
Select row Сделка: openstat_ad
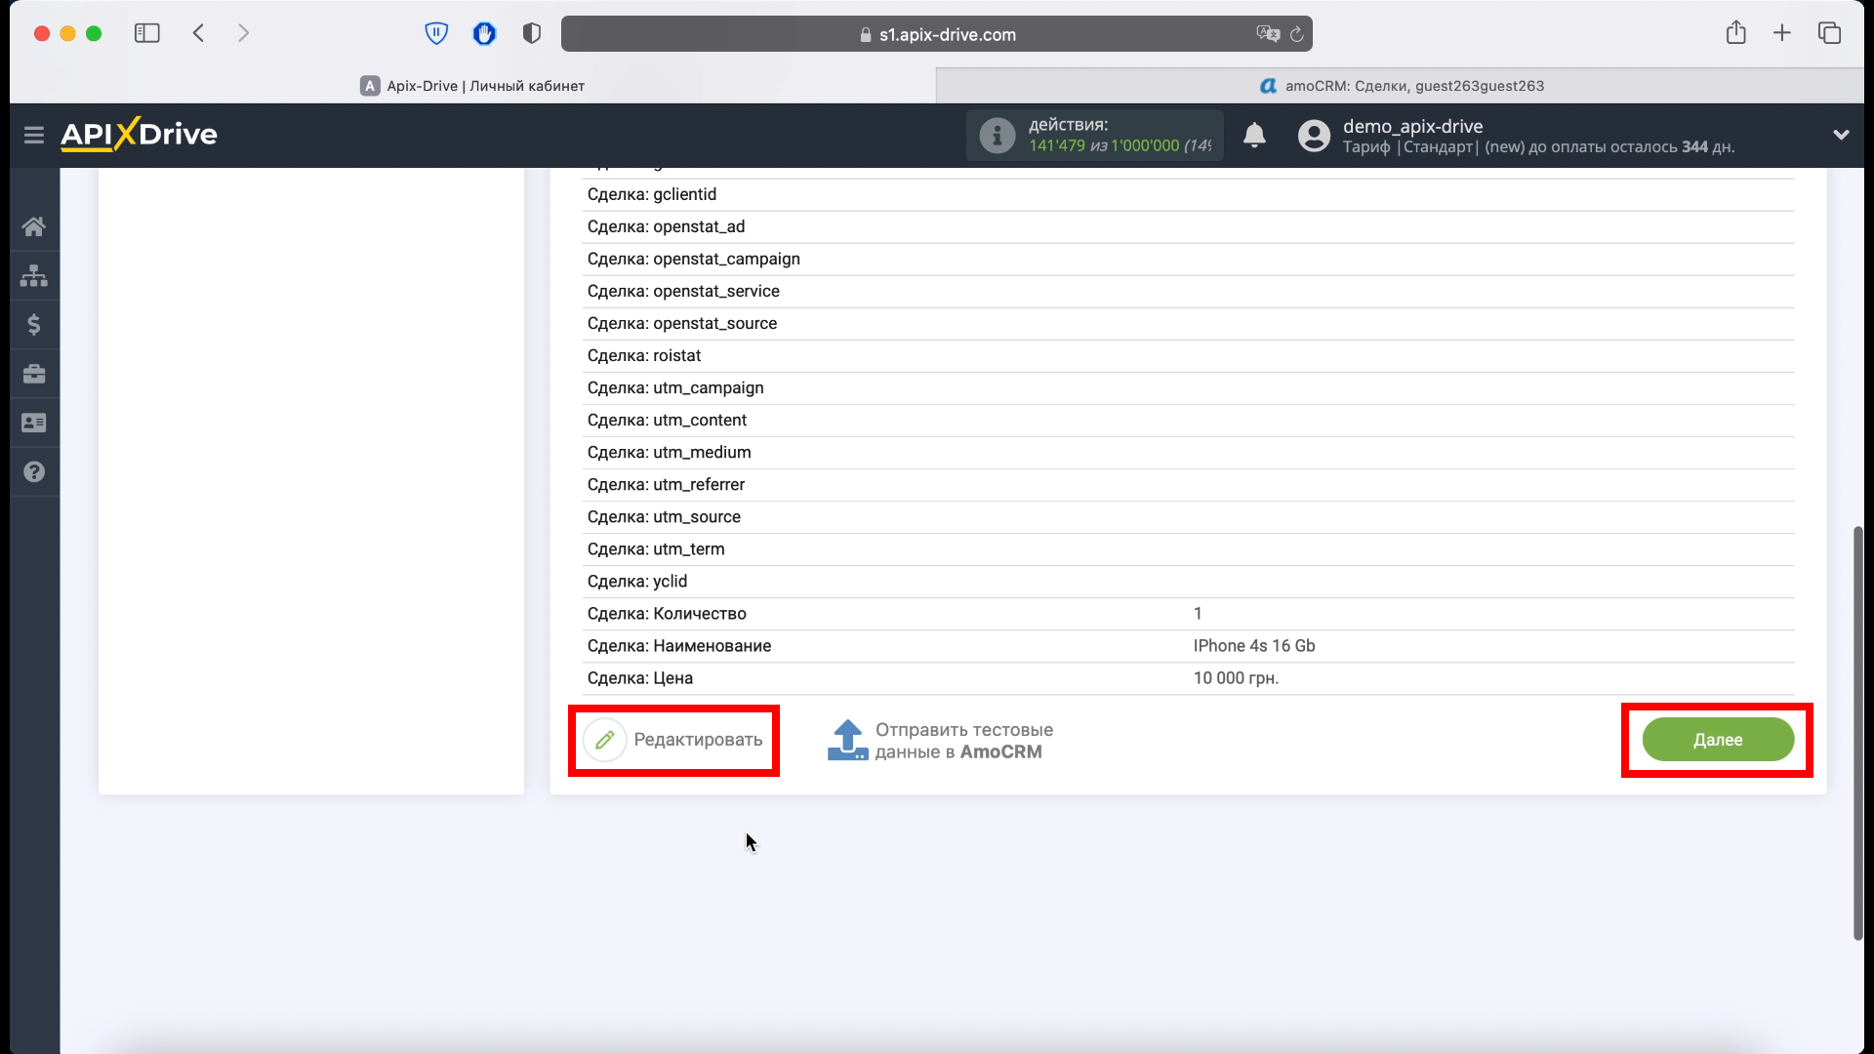click(1188, 226)
